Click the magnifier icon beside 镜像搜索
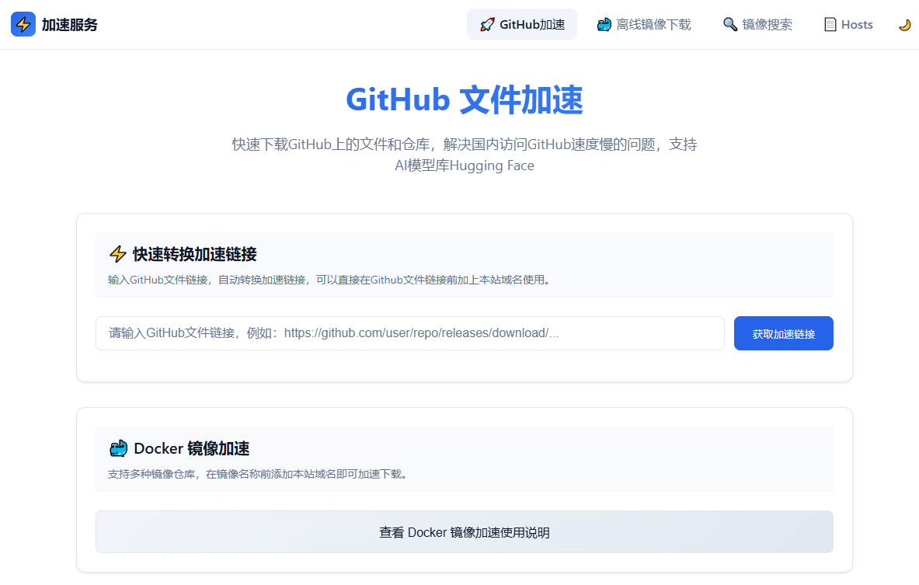The height and width of the screenshot is (585, 919). 729,25
